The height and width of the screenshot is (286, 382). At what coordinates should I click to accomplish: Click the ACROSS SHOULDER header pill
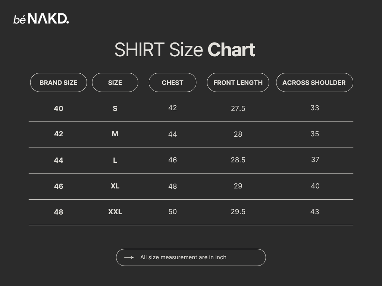[314, 83]
